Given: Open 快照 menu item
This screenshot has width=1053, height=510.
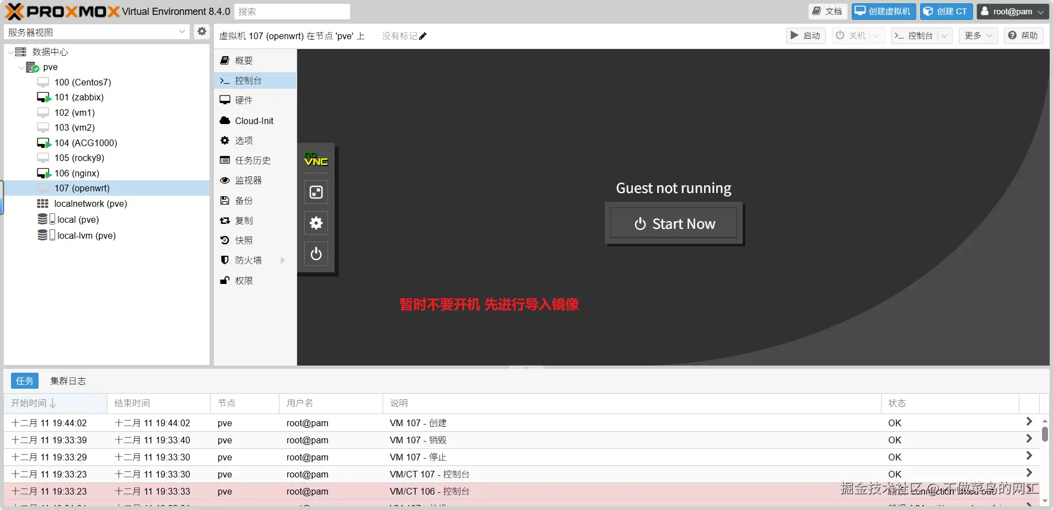Looking at the screenshot, I should click(255, 240).
